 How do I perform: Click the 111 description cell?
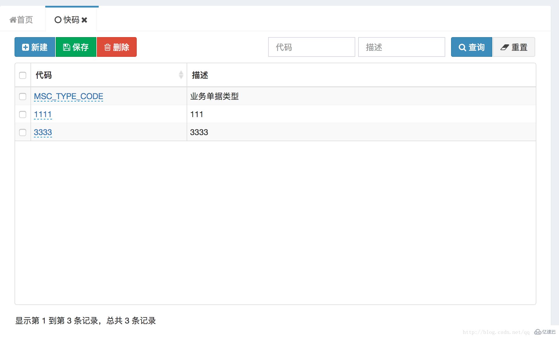point(361,114)
